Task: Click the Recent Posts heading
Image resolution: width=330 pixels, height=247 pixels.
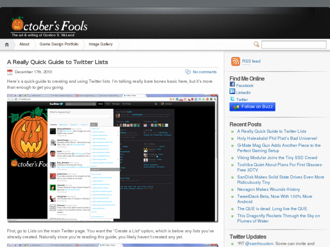Action: click(245, 125)
